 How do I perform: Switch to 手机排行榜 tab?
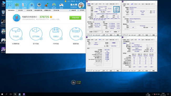coord(29,10)
